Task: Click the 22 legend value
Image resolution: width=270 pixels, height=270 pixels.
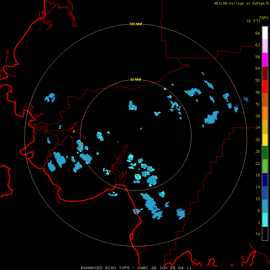Action: (258, 163)
